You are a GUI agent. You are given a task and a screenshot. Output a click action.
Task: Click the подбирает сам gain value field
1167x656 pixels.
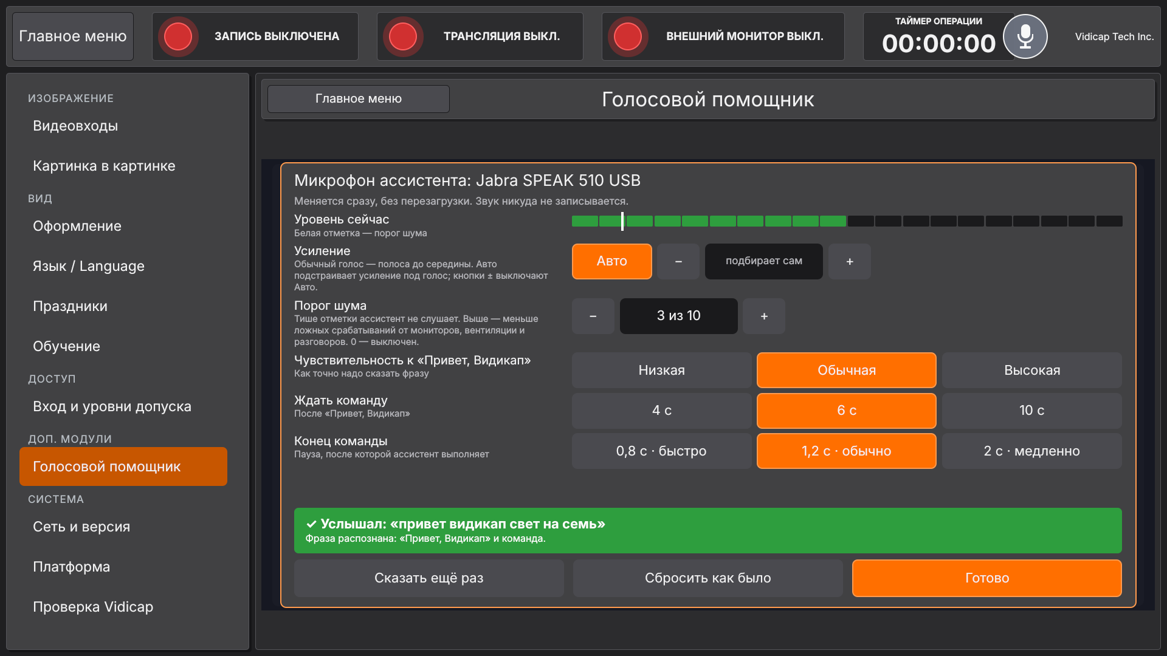[x=764, y=261]
